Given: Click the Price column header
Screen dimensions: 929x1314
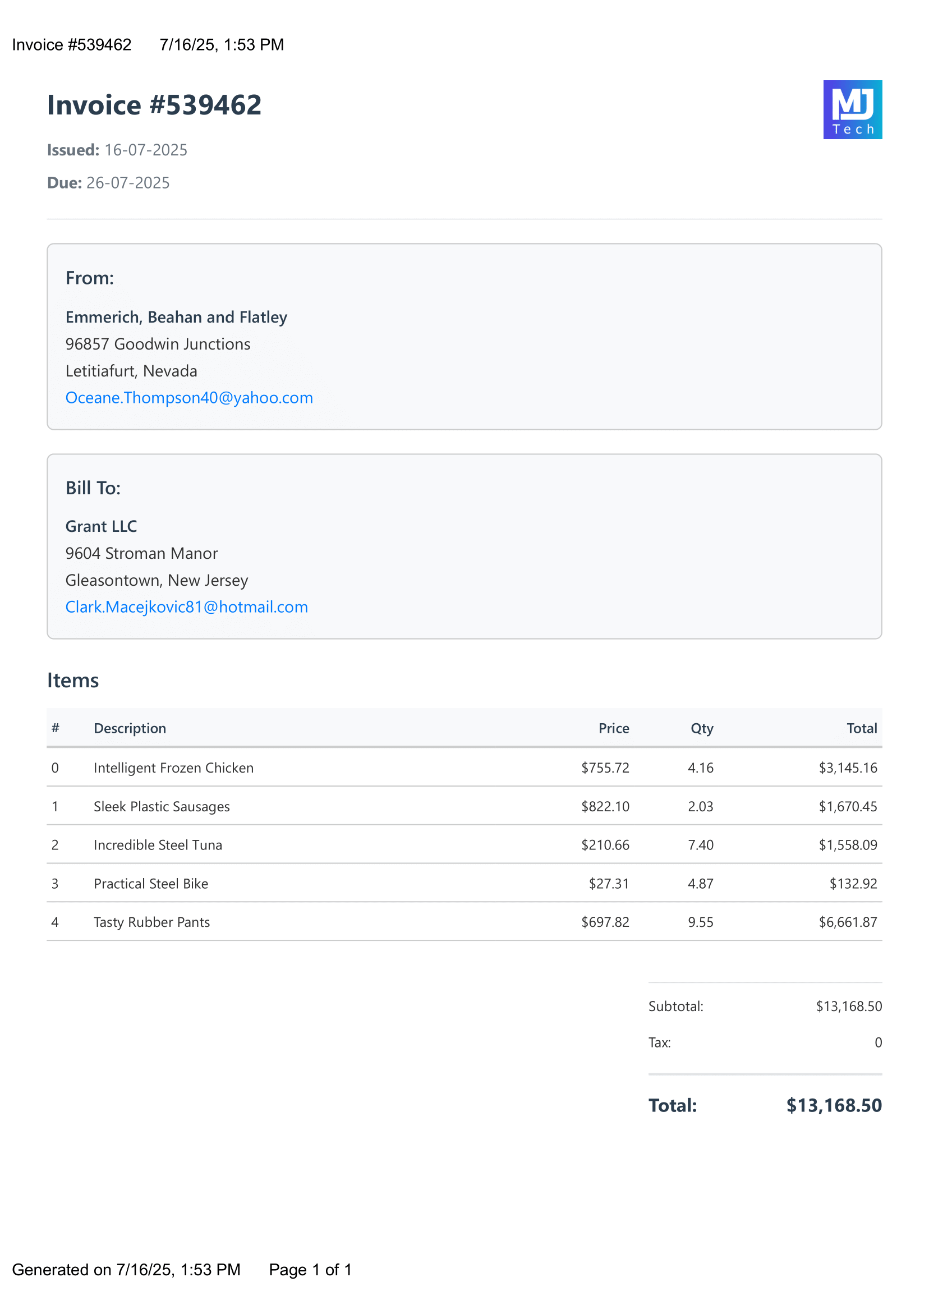Looking at the screenshot, I should click(614, 728).
